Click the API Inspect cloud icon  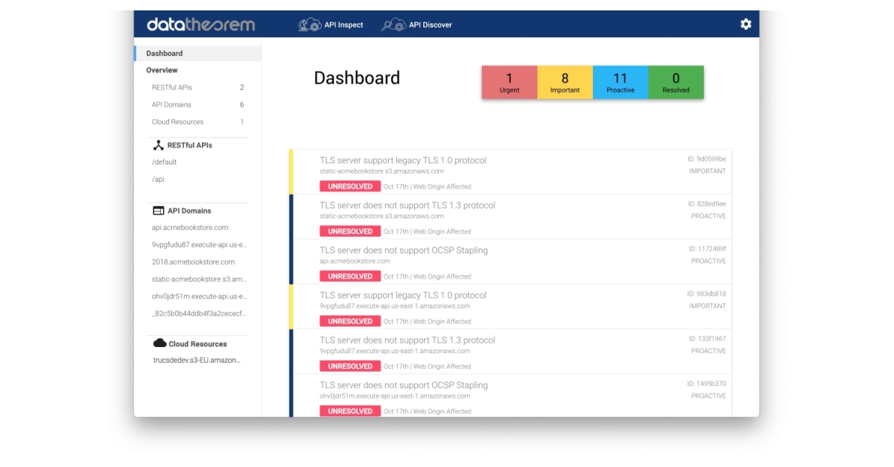pos(309,25)
